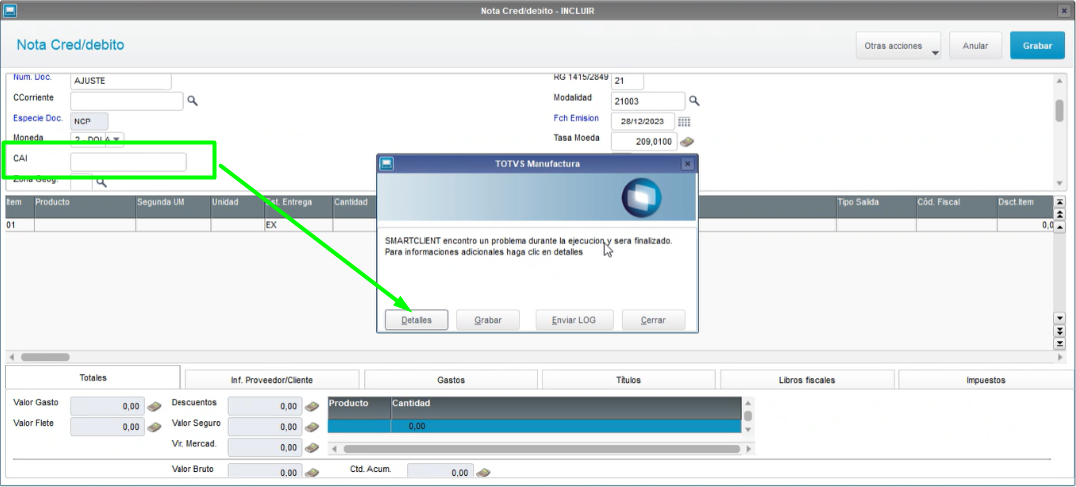Click the Valor Flete calculator icon

pos(154,427)
